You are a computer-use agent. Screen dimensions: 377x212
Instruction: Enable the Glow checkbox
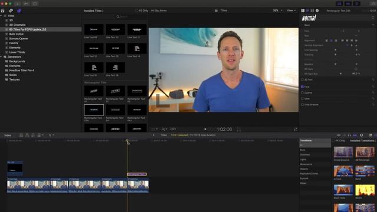coord(302,99)
